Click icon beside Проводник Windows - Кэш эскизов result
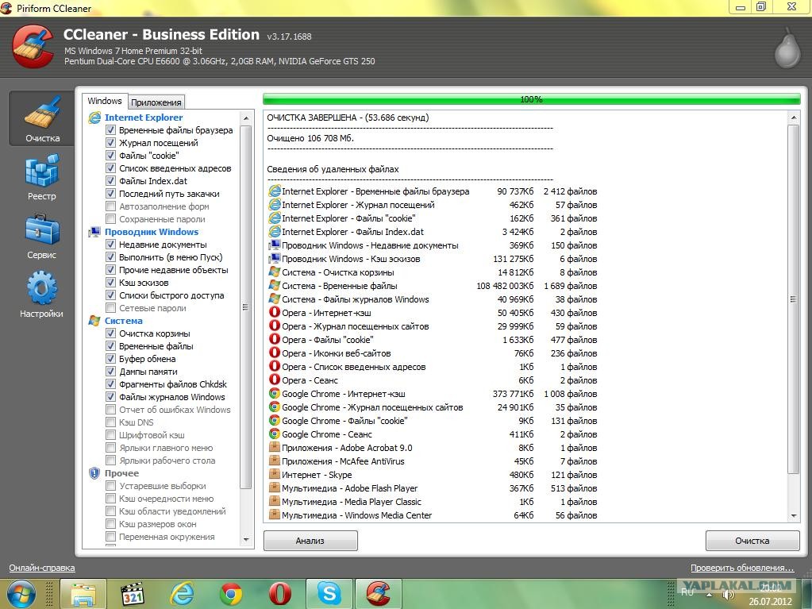The image size is (812, 609). 275,258
